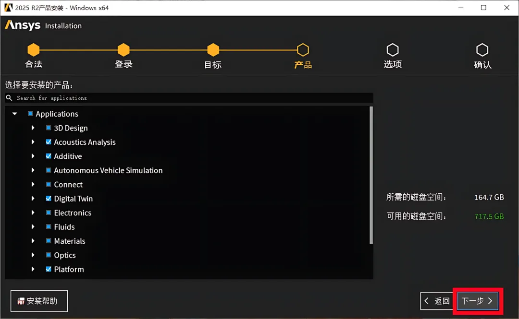Maximize the installer window
519x319 pixels.
[483, 8]
